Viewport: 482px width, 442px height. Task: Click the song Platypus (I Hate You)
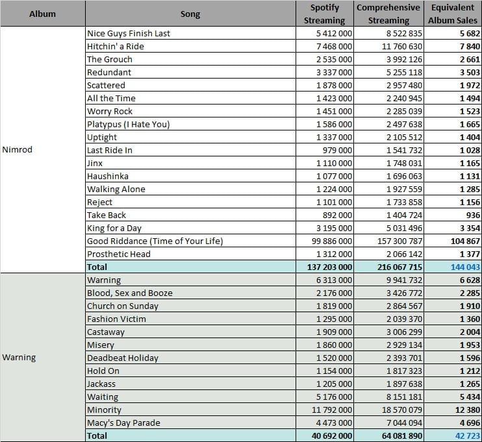(x=190, y=124)
